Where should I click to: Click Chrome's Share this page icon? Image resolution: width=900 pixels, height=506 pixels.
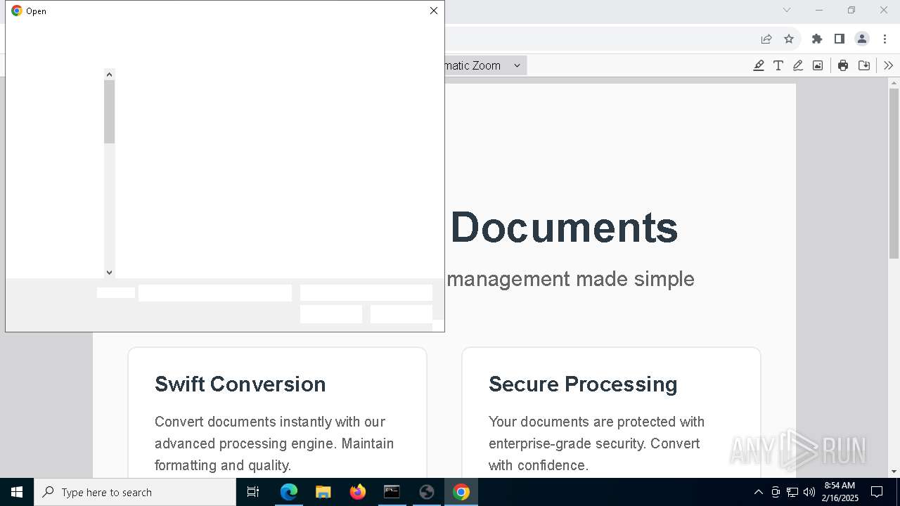(766, 39)
